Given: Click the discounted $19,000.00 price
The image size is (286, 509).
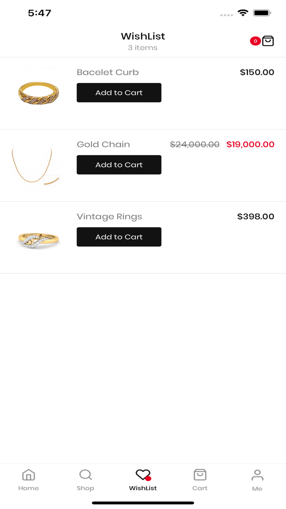Looking at the screenshot, I should pos(250,144).
